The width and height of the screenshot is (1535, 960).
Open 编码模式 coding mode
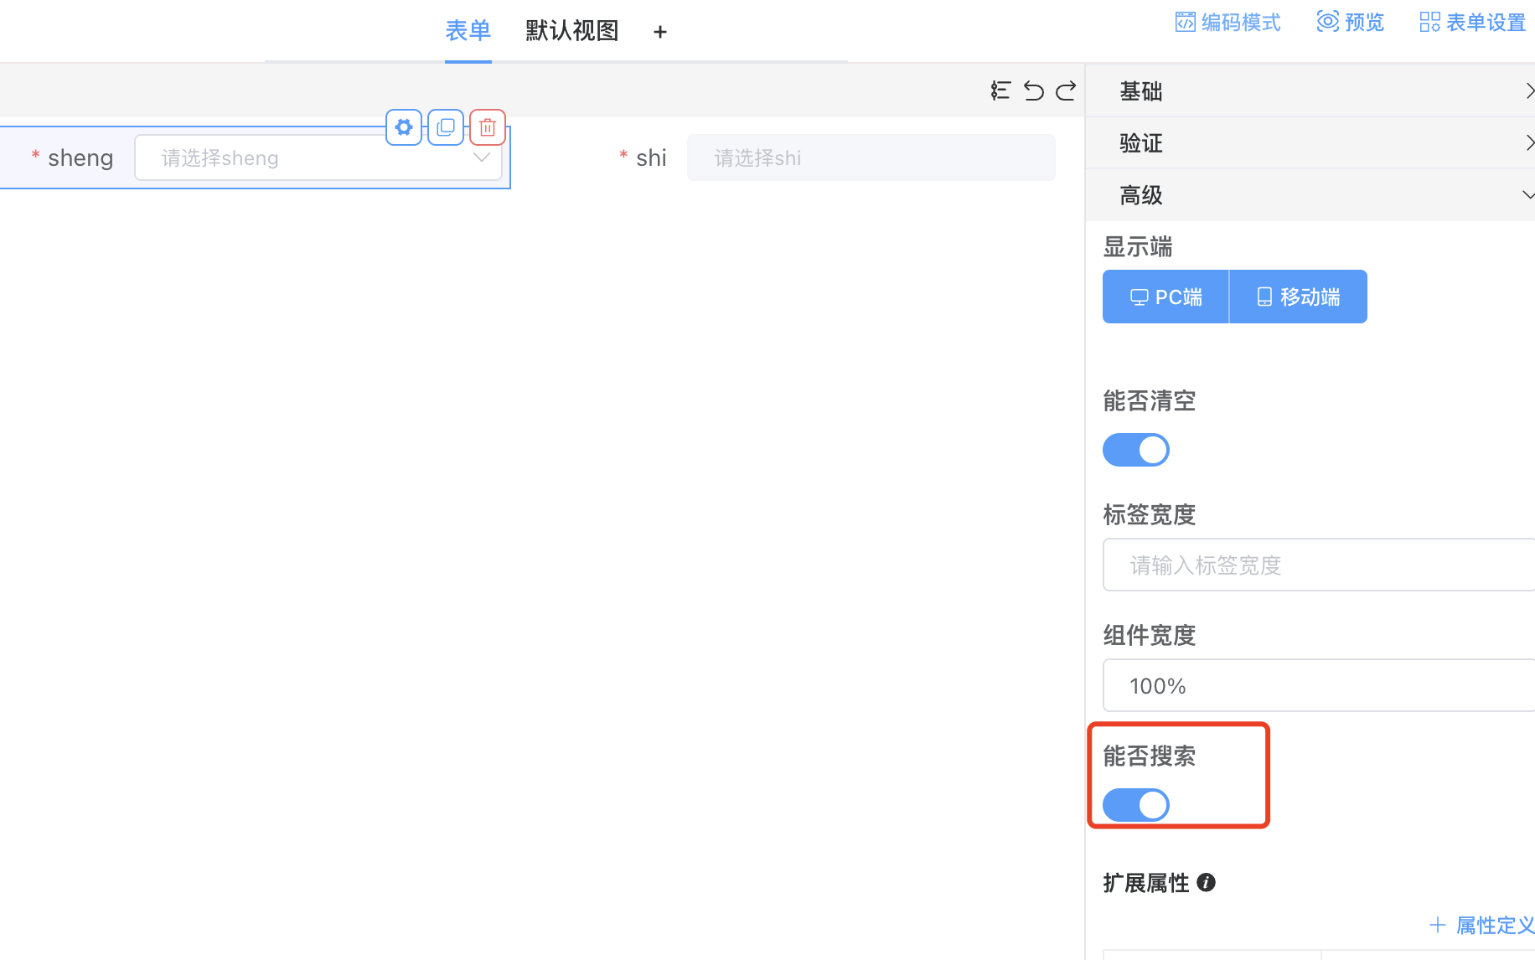(1227, 22)
